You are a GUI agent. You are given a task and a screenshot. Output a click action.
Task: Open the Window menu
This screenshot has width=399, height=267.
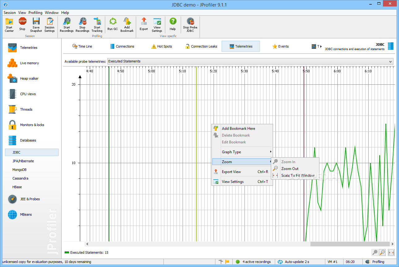click(x=52, y=13)
